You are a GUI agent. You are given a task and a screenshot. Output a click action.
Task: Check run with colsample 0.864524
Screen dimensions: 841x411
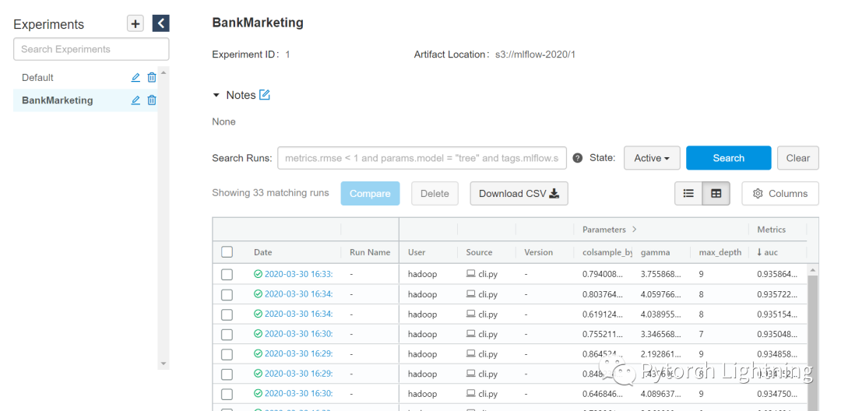tap(227, 354)
